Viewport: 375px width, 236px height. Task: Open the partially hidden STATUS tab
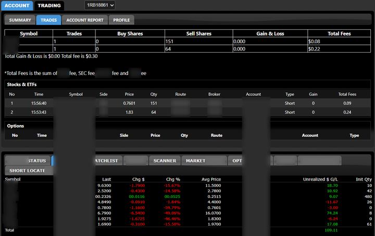tap(28, 160)
